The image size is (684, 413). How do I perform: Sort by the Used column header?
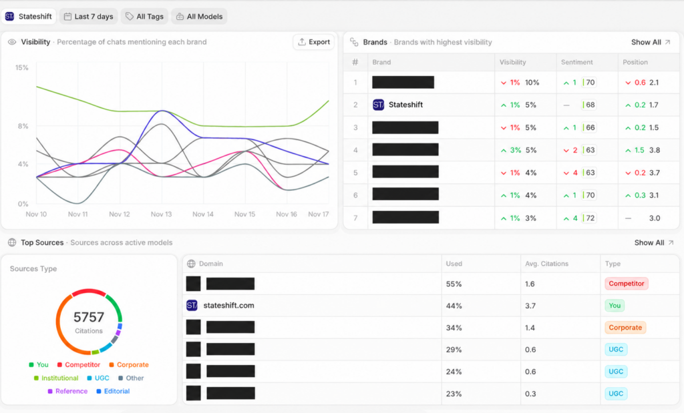[454, 264]
